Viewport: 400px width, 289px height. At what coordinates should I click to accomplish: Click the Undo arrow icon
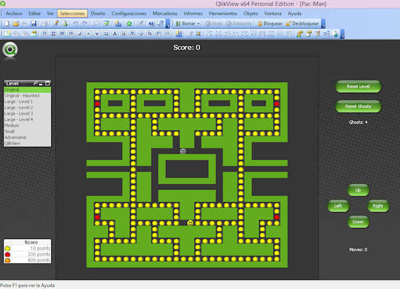point(75,23)
